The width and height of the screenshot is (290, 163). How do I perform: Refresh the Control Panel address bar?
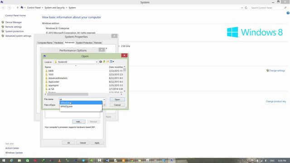coord(246,8)
